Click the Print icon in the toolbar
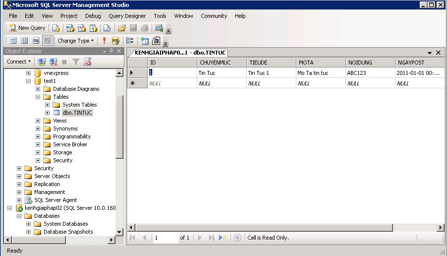This screenshot has width=447, height=256. click(x=145, y=28)
